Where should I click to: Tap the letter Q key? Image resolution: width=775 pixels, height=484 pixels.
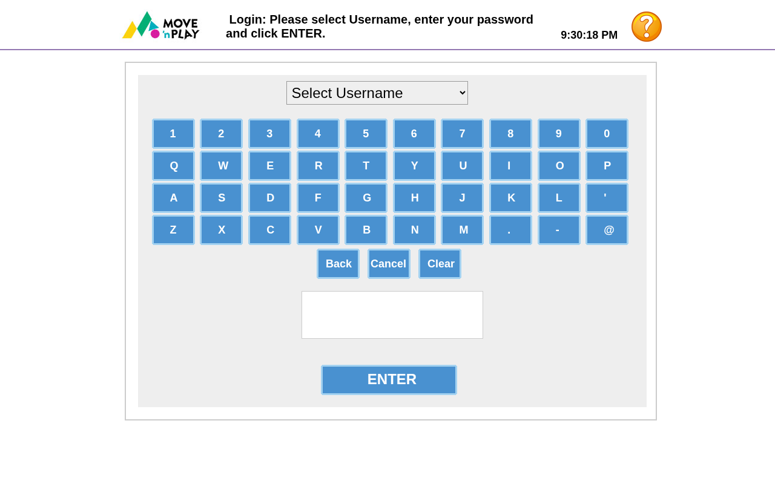pyautogui.click(x=173, y=166)
